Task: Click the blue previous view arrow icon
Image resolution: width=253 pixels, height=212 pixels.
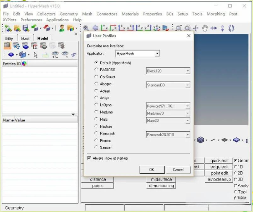Action: point(95,28)
